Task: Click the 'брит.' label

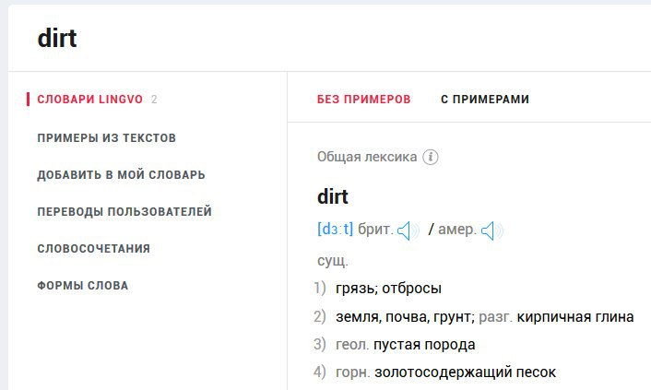Action: (x=375, y=230)
